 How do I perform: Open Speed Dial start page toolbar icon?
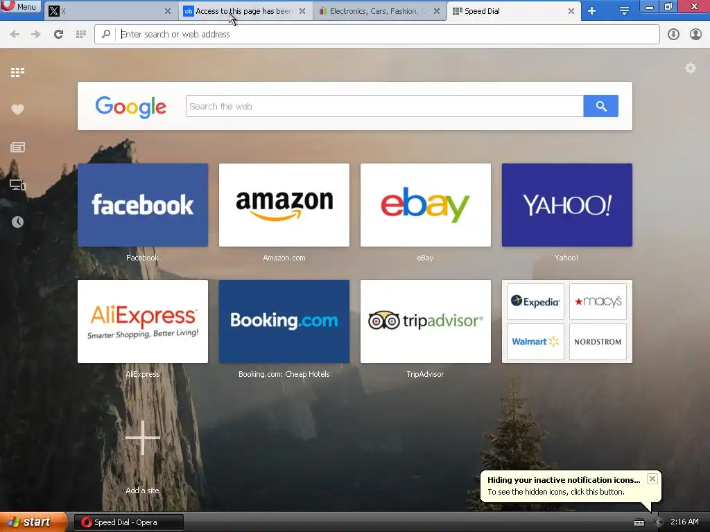coord(81,35)
